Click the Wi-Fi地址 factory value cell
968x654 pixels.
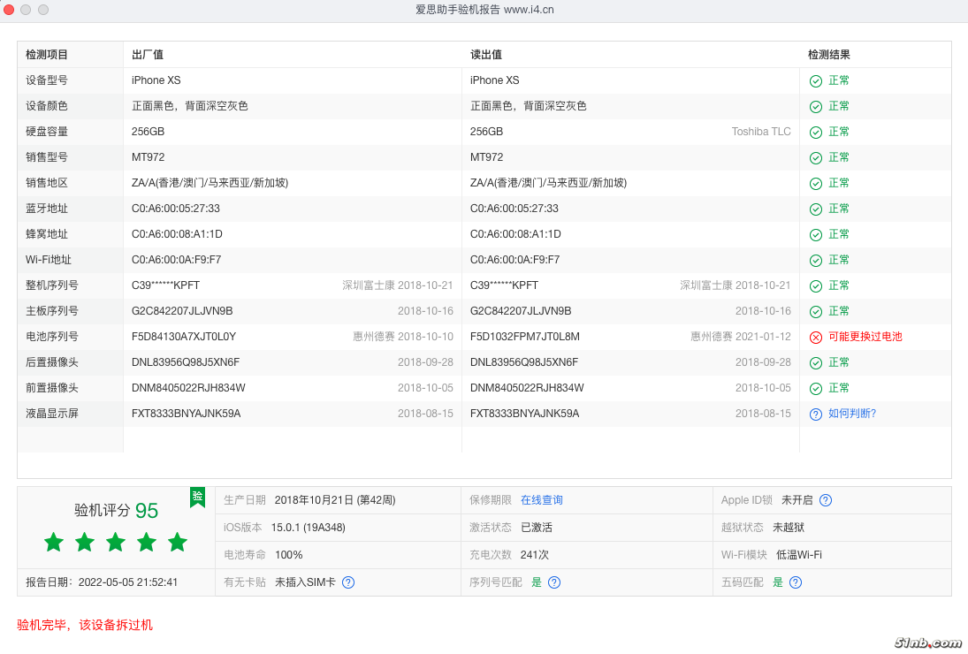pyautogui.click(x=176, y=260)
